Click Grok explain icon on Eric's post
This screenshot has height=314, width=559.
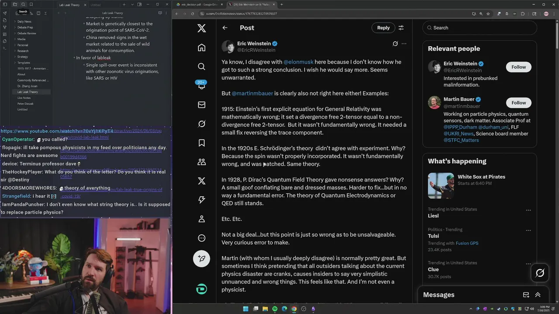[x=395, y=44]
